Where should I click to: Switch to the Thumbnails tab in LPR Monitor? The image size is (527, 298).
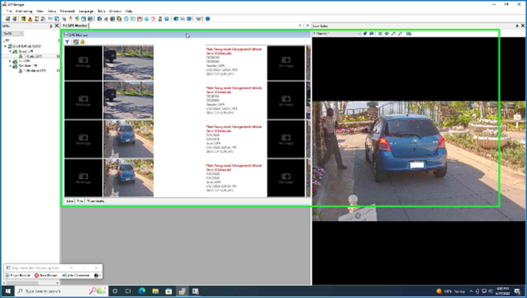coord(96,201)
